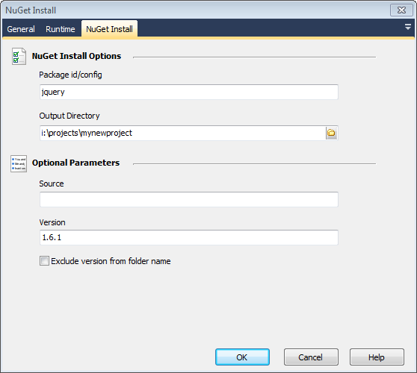Click the NuGet Install title bar text
The height and width of the screenshot is (373, 417).
point(31,10)
